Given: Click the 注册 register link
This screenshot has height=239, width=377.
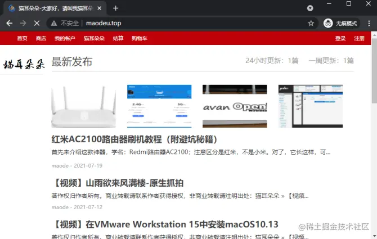Looking at the screenshot, I should 359,38.
